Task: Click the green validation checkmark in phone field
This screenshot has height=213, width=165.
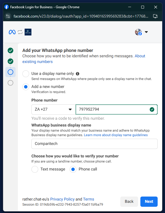Action: click(152, 109)
